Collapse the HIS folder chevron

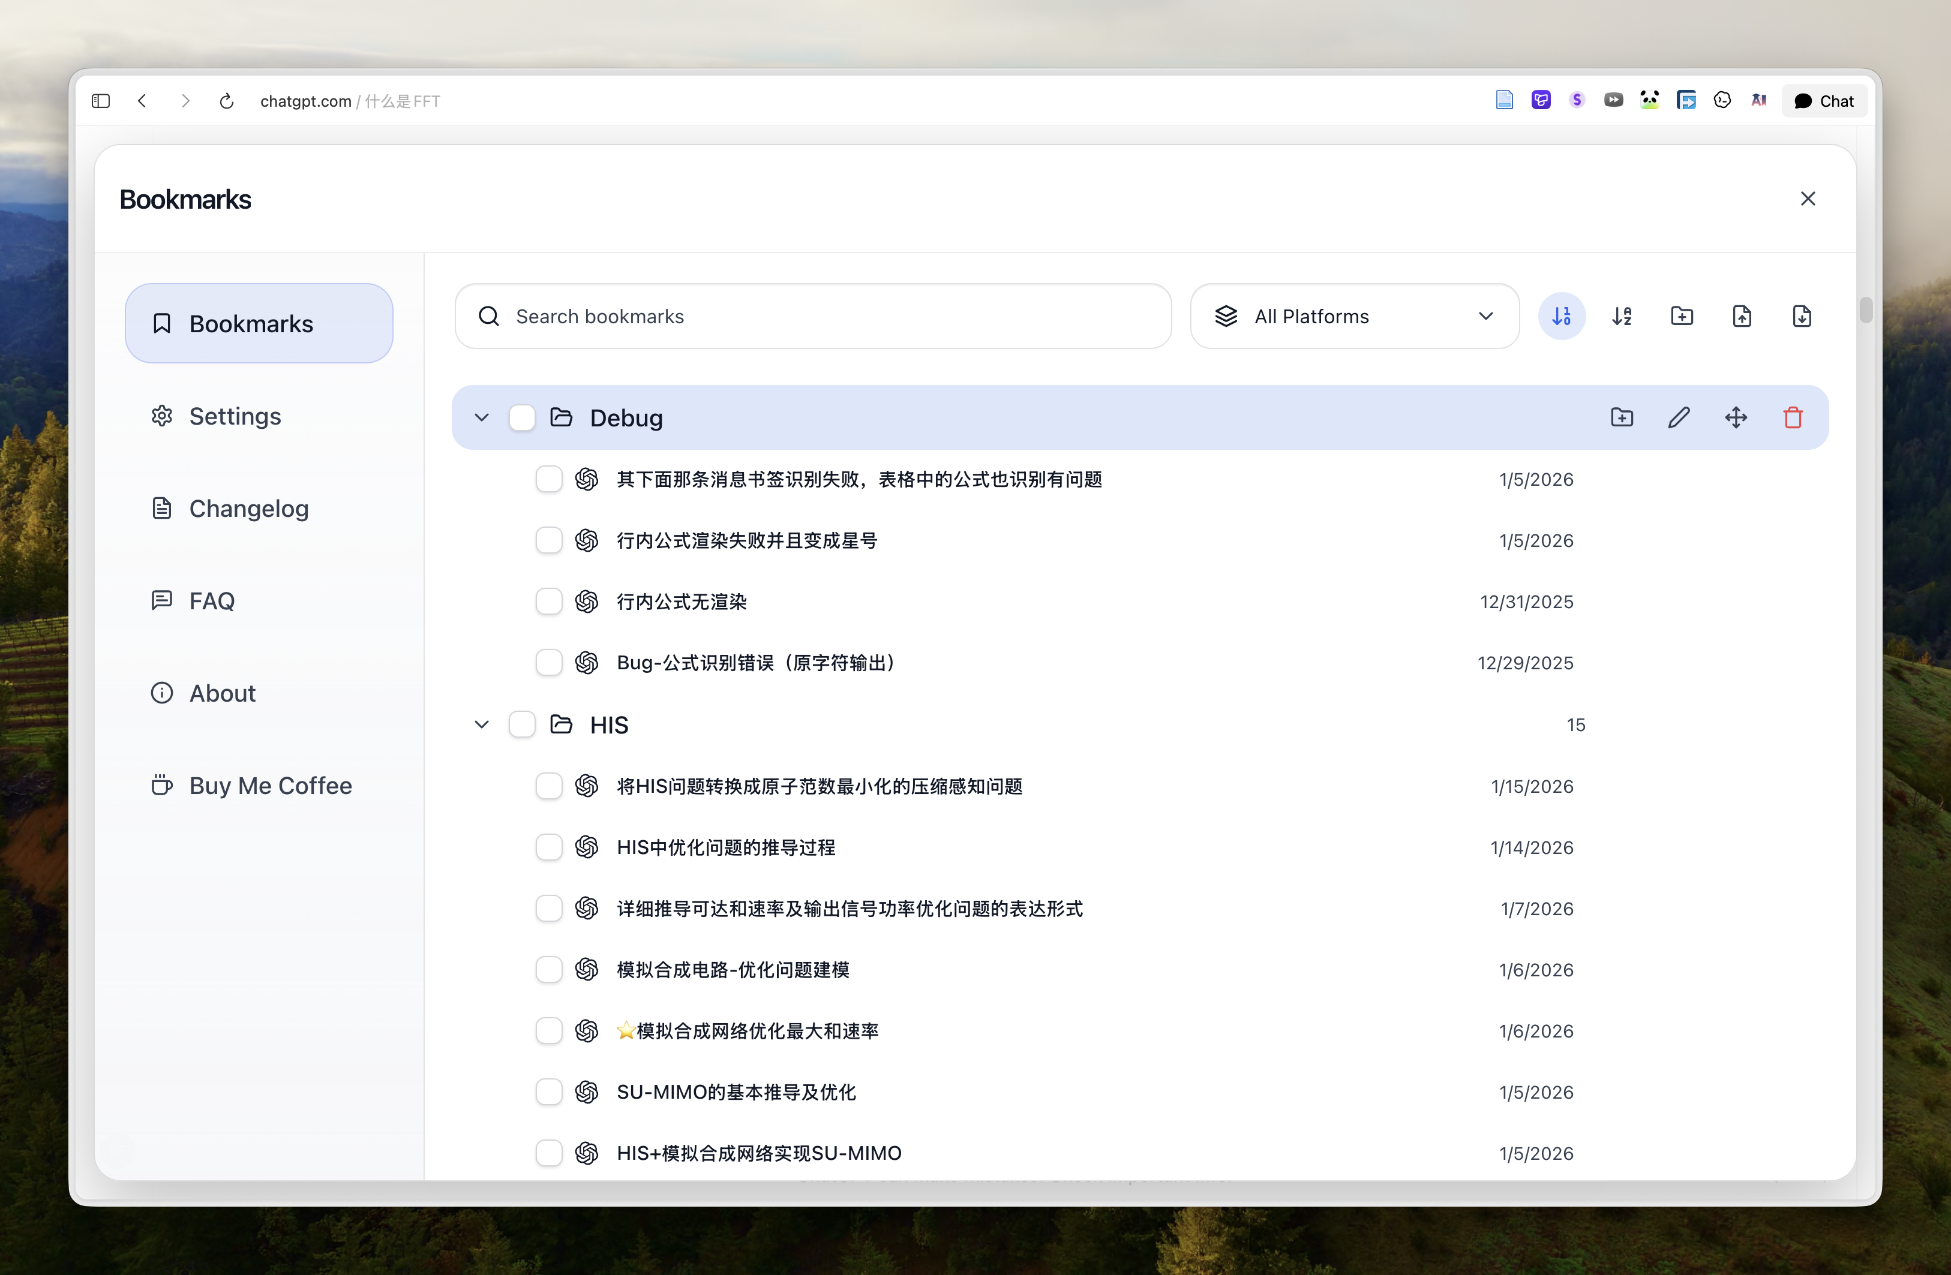click(481, 724)
